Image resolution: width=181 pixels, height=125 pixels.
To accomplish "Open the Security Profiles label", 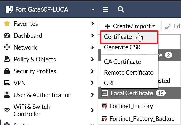I will coord(35,71).
